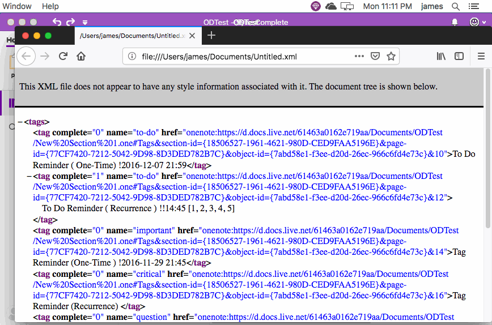Collapse the complete="1" tag element
Viewport: 492px width, 325px height.
tap(29, 177)
